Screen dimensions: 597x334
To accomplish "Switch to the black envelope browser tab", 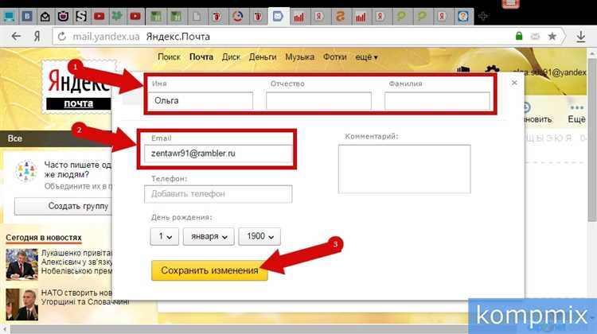I will (x=45, y=17).
